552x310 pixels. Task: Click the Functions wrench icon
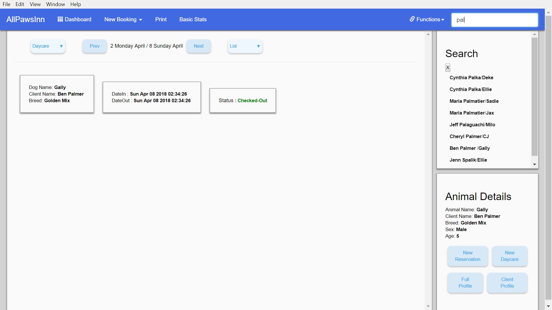click(x=412, y=19)
